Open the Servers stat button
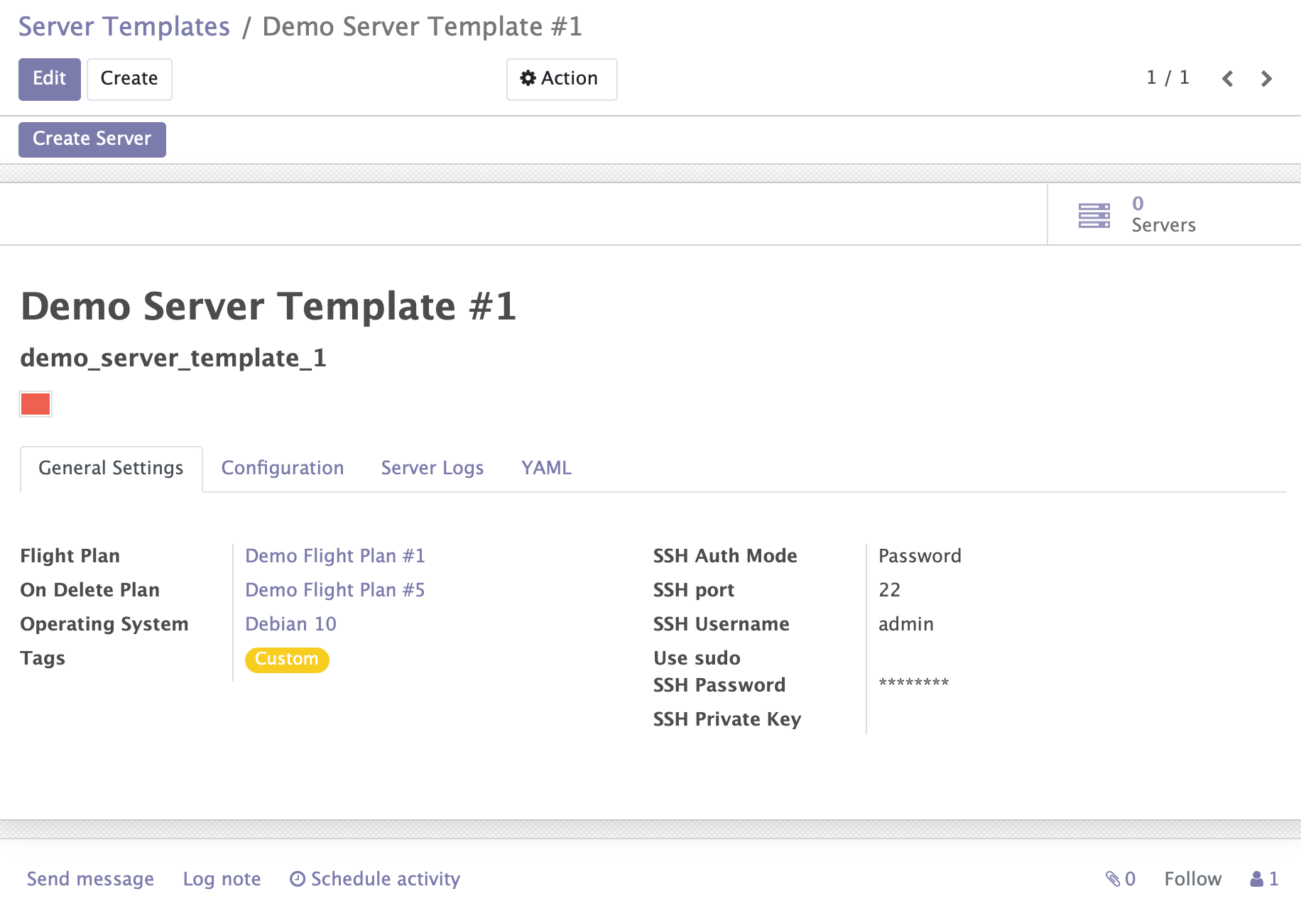Image resolution: width=1301 pixels, height=906 pixels. pyautogui.click(x=1174, y=214)
